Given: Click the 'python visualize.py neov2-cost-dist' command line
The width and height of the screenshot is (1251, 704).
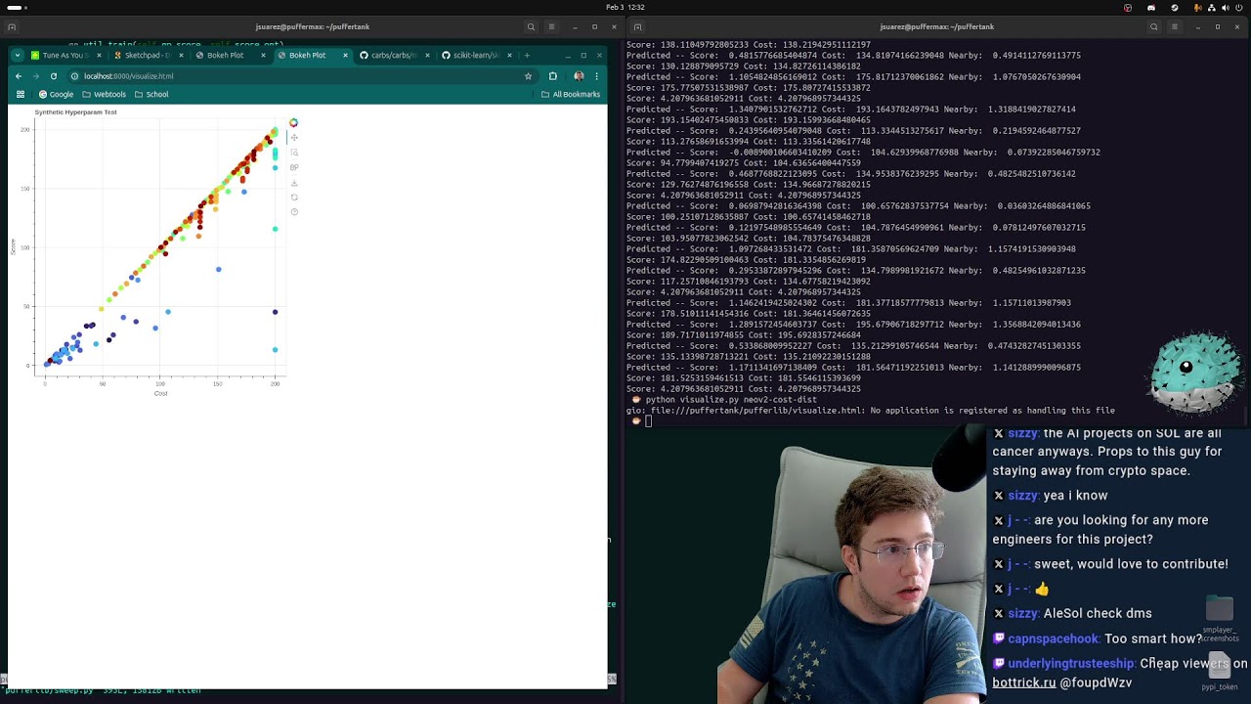Looking at the screenshot, I should (731, 400).
